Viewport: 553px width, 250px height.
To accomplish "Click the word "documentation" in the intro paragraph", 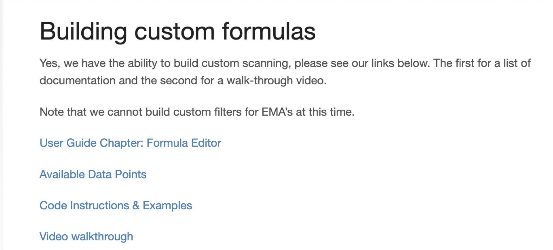I will click(x=77, y=81).
